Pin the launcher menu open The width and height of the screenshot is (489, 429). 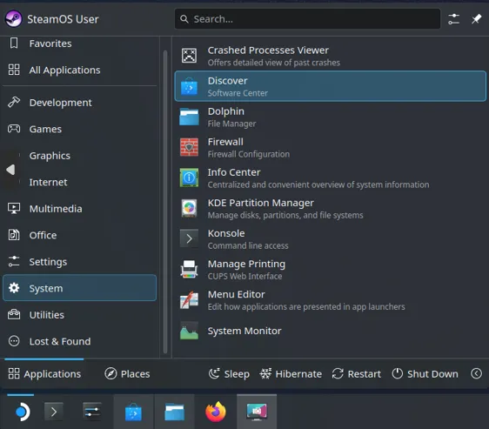[476, 19]
